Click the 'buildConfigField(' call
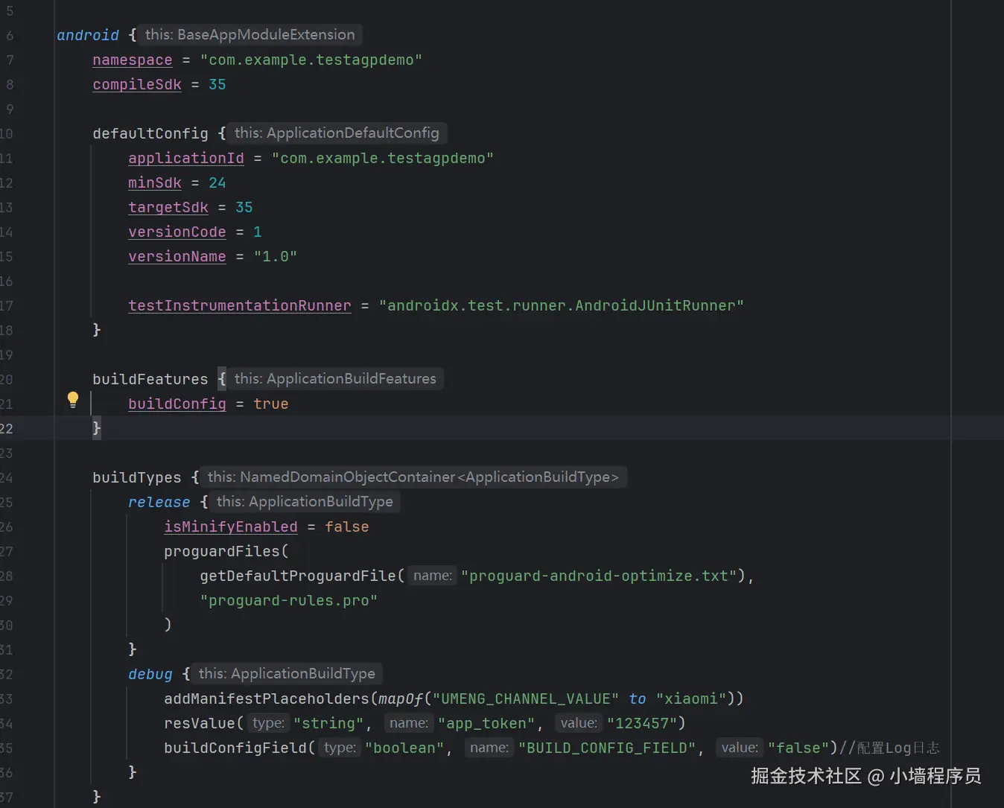Viewport: 1004px width, 808px height. (x=240, y=748)
